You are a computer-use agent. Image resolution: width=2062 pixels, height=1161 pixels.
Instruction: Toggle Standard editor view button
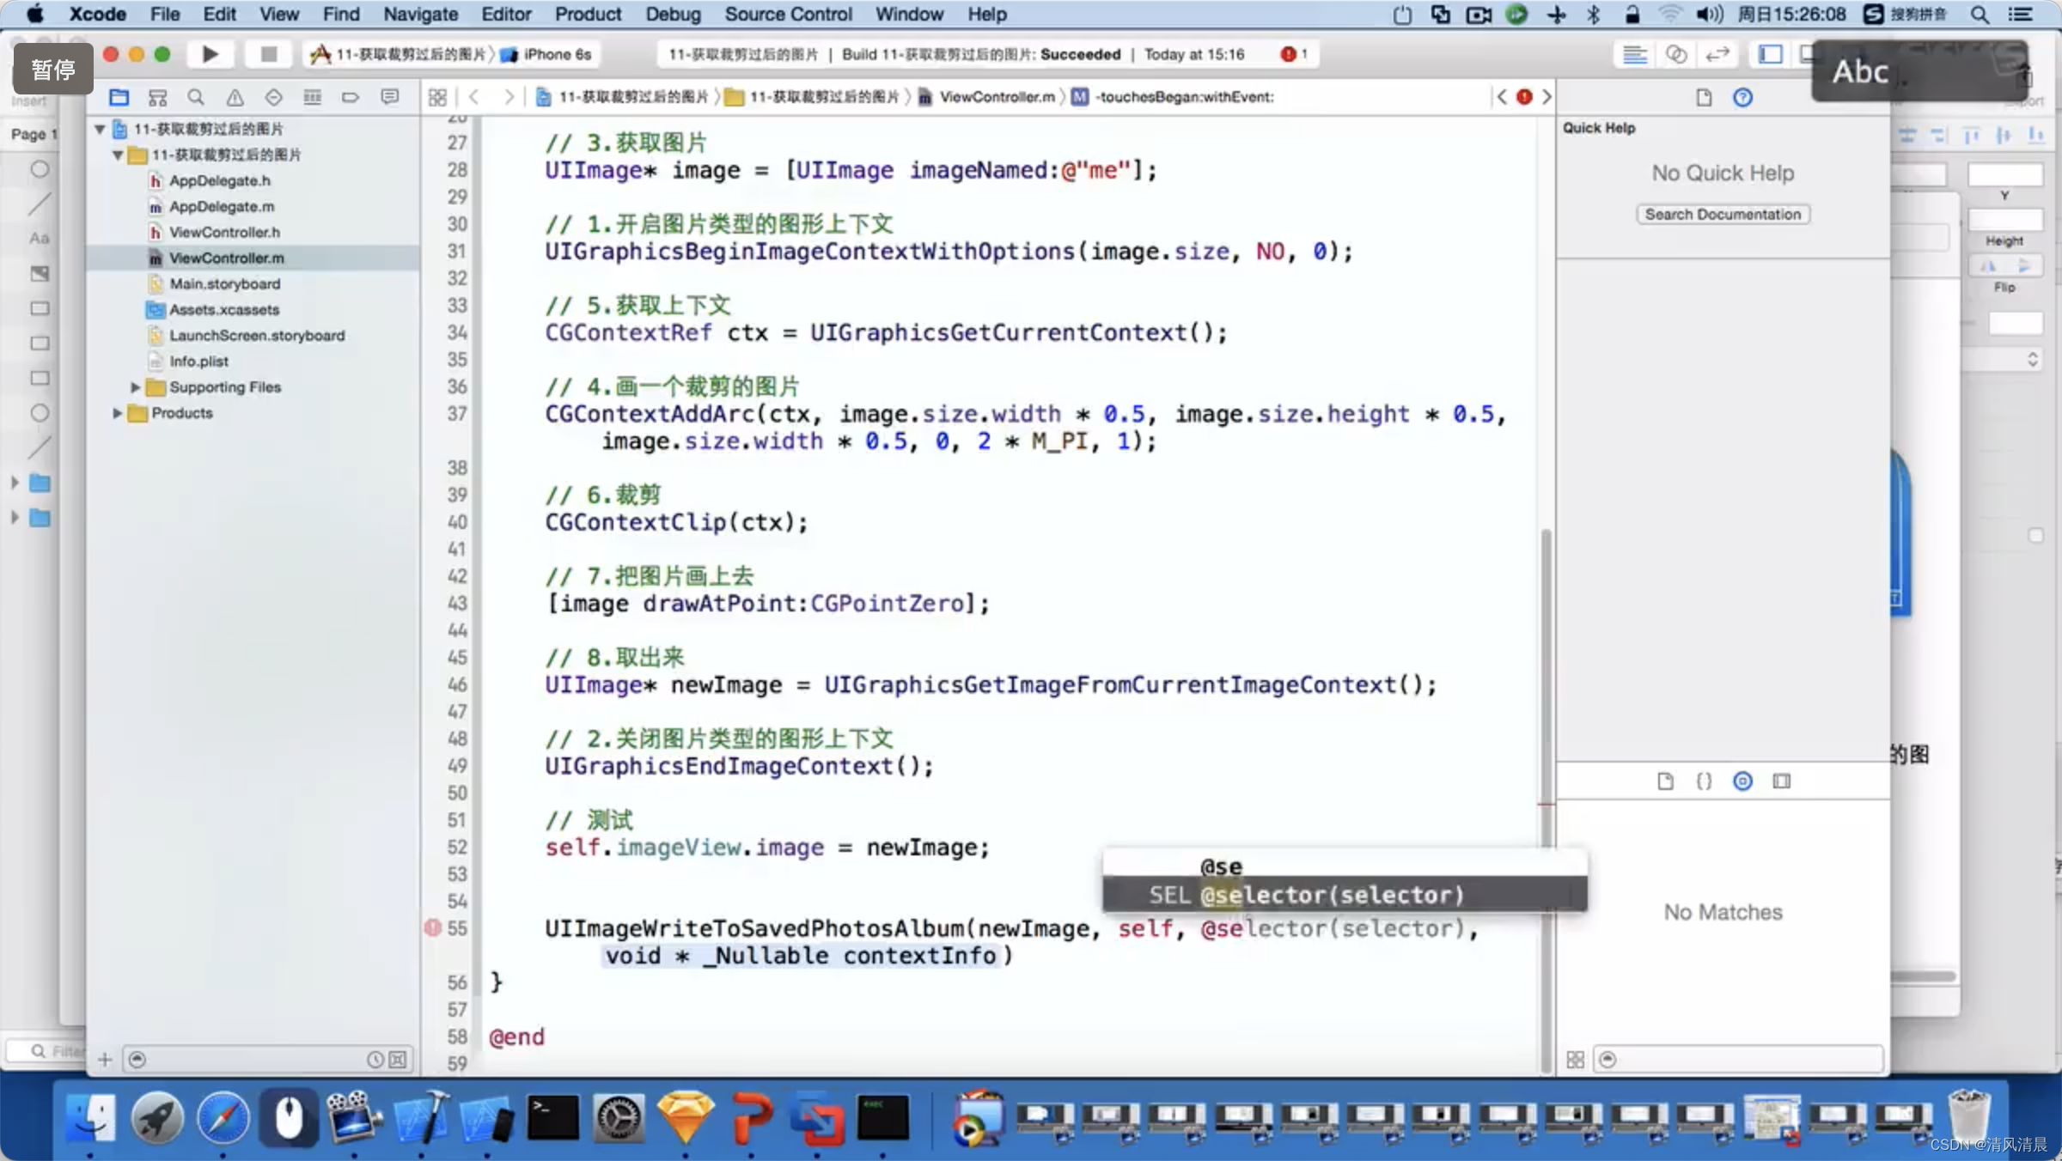(1634, 54)
